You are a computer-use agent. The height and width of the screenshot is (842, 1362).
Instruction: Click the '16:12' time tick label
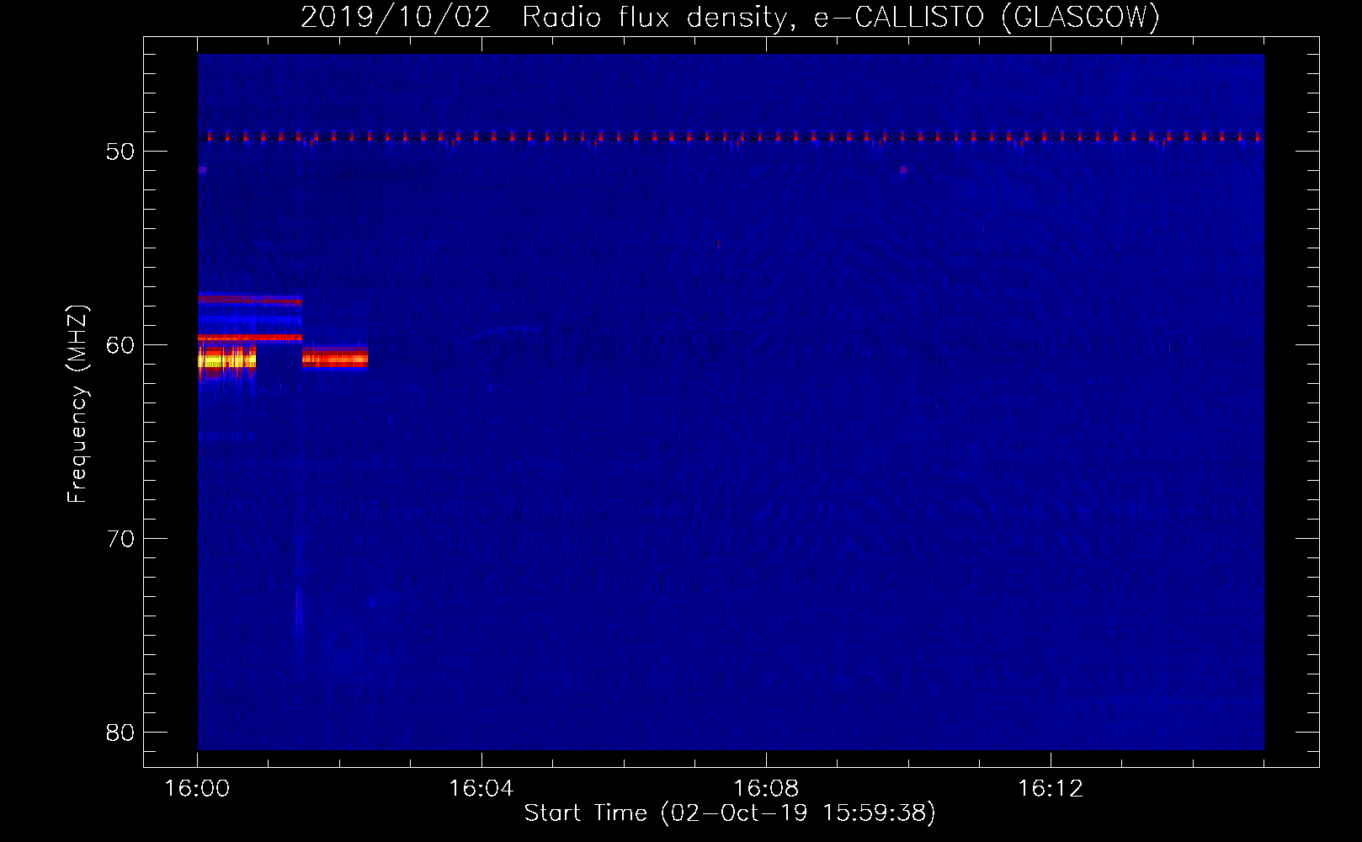tap(1051, 788)
